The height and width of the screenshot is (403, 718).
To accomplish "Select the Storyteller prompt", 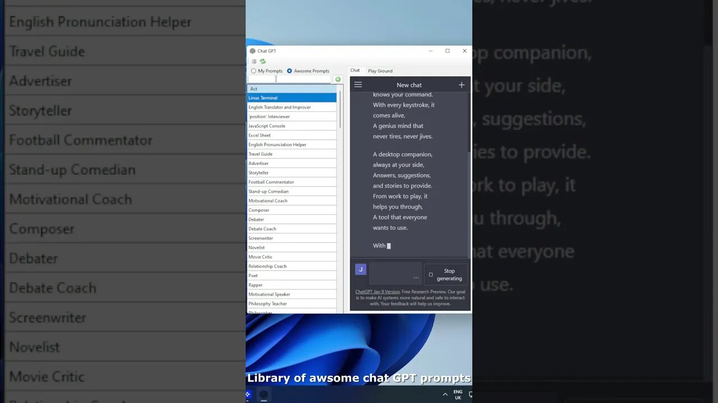I will 292,173.
